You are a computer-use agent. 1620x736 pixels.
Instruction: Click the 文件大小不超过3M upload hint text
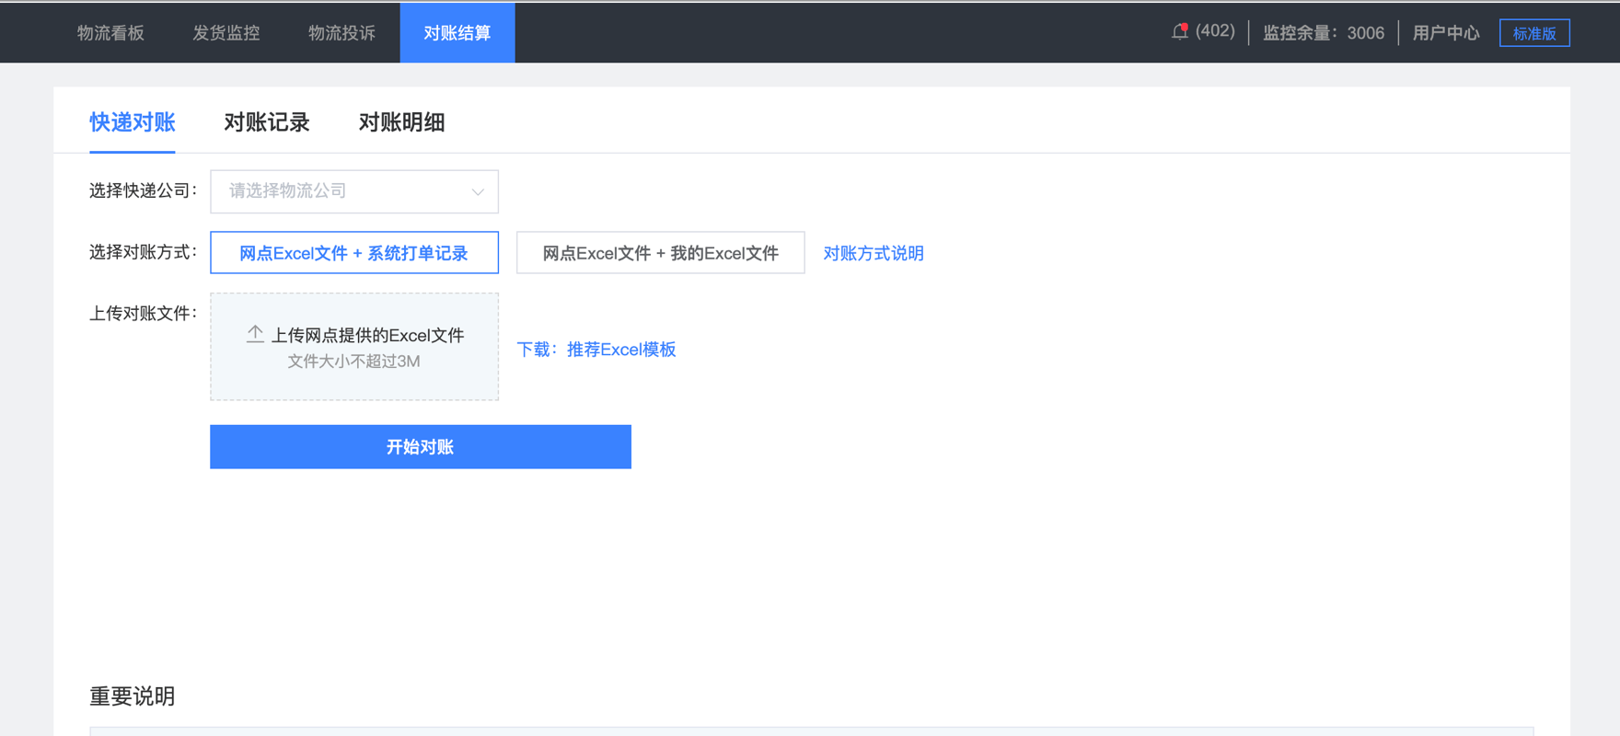coord(353,362)
